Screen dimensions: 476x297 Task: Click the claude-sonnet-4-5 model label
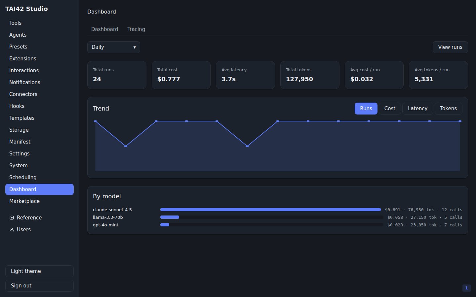point(112,210)
